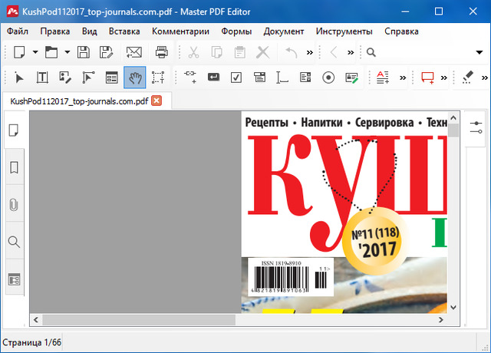Viewport: 491px width, 353px height.
Task: Open the Search side panel
Action: tap(14, 242)
